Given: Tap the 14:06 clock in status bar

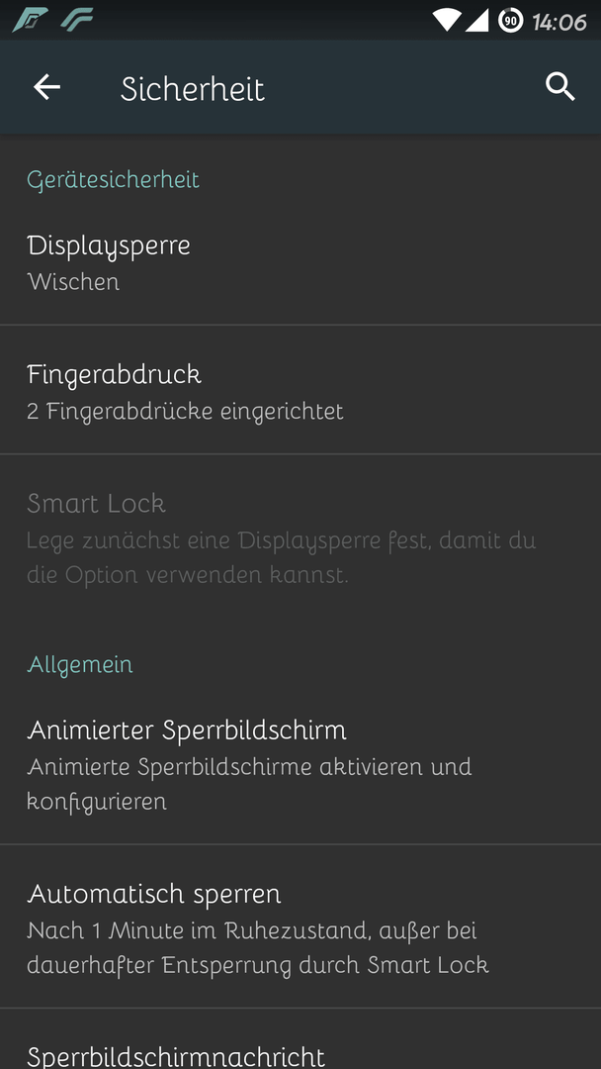Looking at the screenshot, I should click(559, 22).
